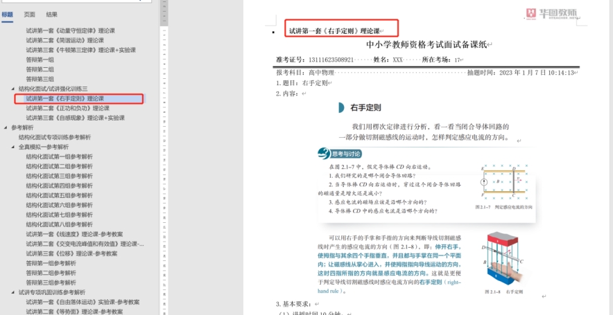
Task: Collapse the 结构化面试/试讲强化训练三 section
Action: pyautogui.click(x=13, y=89)
